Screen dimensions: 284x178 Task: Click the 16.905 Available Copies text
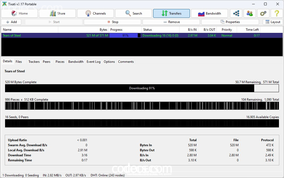click(262, 117)
